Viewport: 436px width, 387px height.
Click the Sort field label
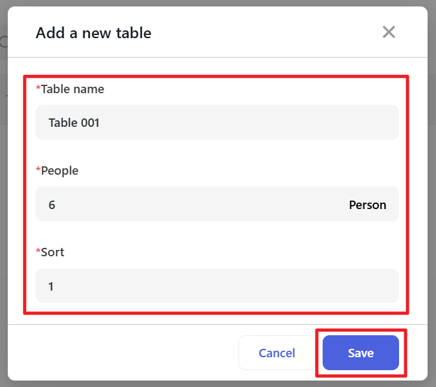52,252
